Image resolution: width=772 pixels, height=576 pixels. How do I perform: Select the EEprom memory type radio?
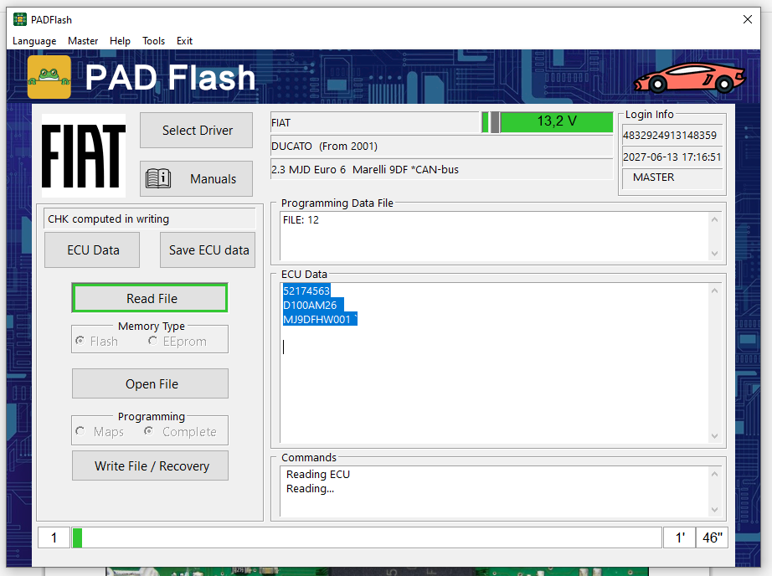(152, 341)
